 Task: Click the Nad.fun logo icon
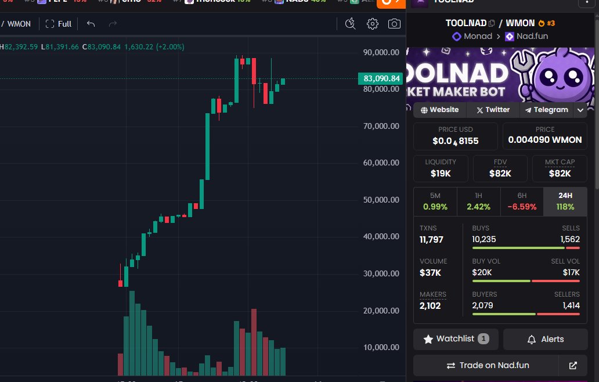(x=509, y=37)
